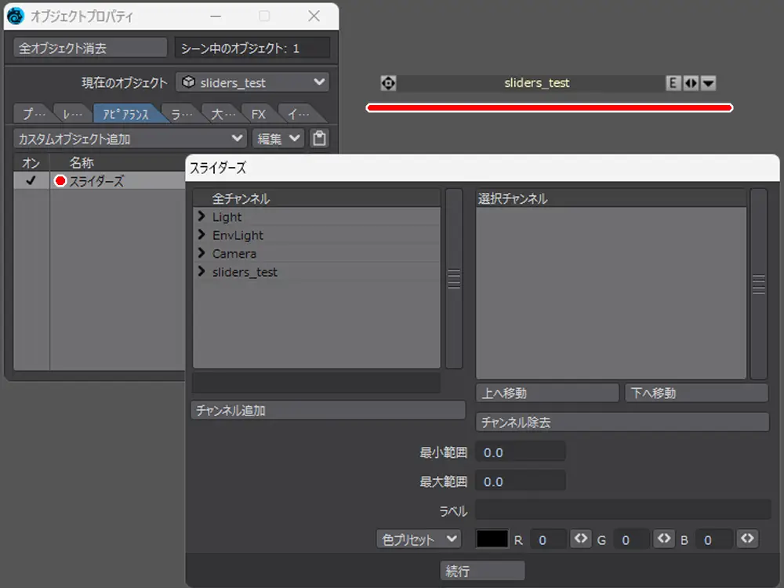The height and width of the screenshot is (588, 784).
Task: Click the envelope button for G value
Action: [x=664, y=539]
